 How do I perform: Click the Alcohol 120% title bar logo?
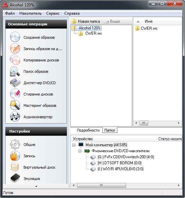pos(5,5)
